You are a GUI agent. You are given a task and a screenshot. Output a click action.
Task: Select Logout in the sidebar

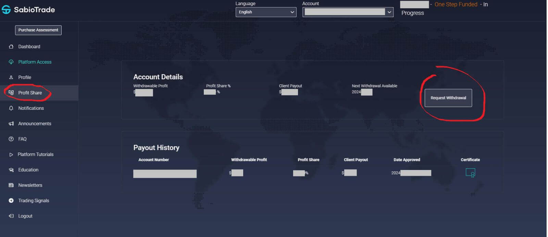[x=25, y=216]
